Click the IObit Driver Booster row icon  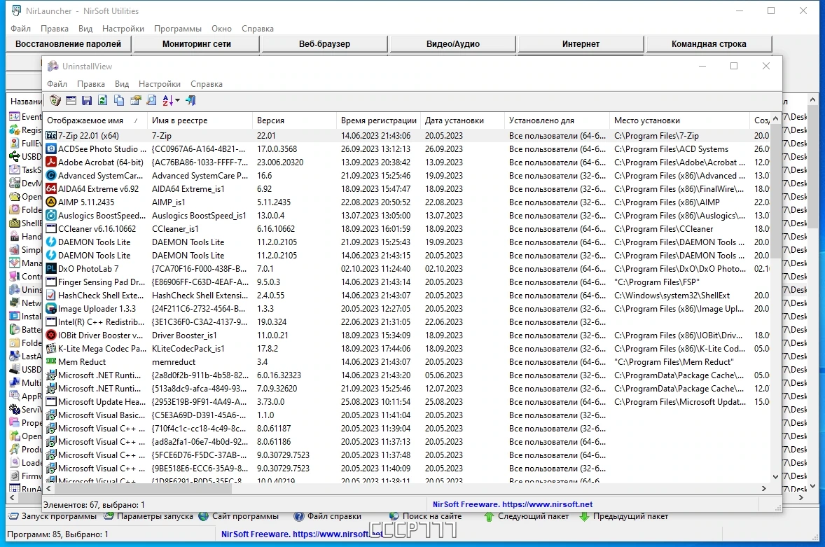pos(51,335)
